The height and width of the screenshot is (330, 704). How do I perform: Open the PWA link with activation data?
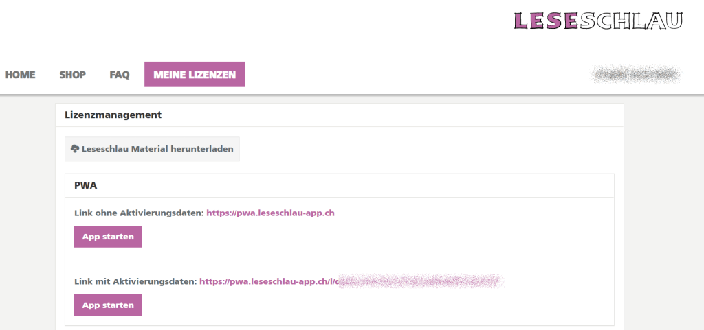click(x=268, y=281)
